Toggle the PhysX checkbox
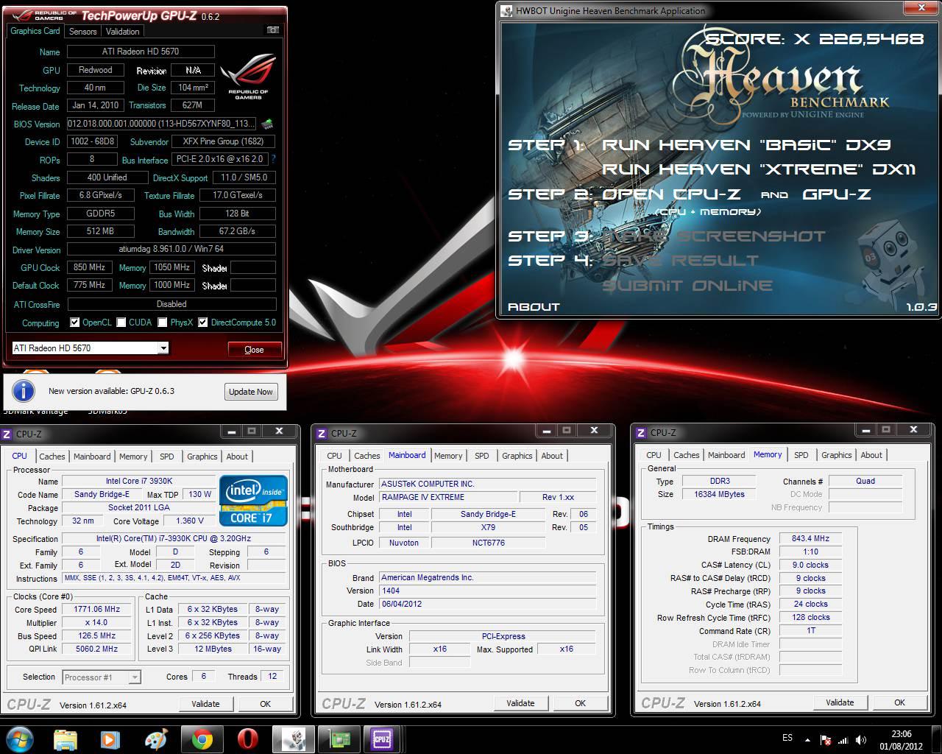Viewport: 942px width, 754px height. pyautogui.click(x=163, y=323)
